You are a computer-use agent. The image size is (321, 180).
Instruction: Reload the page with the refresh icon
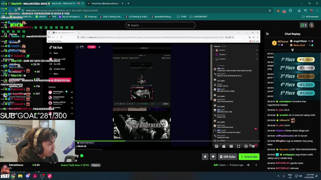tap(16, 10)
